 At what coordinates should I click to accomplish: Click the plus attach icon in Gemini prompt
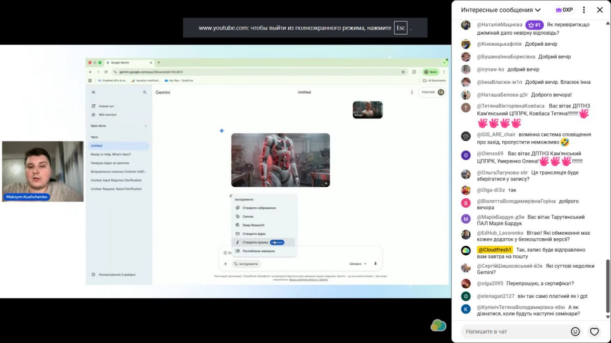225,263
